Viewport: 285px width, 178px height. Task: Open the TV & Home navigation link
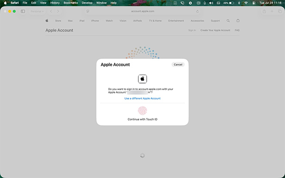[155, 21]
